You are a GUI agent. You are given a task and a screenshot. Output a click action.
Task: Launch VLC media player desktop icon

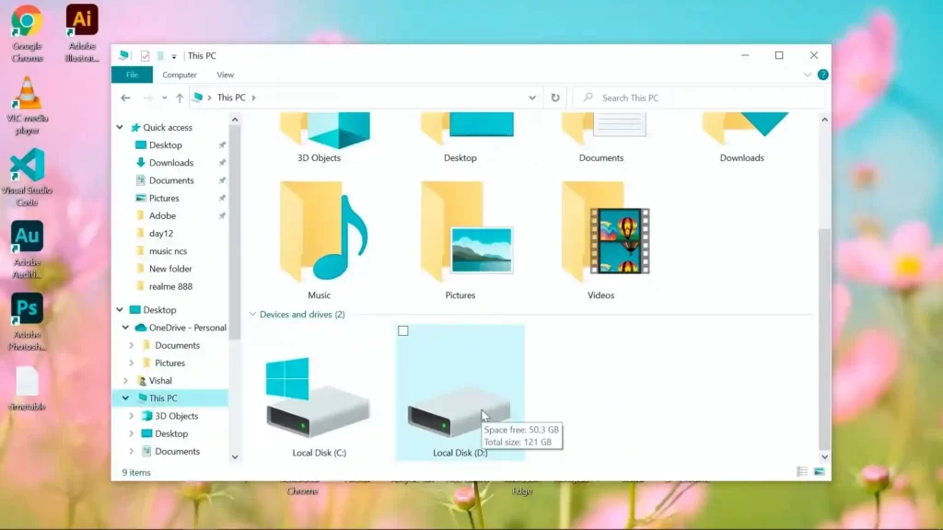pos(27,106)
